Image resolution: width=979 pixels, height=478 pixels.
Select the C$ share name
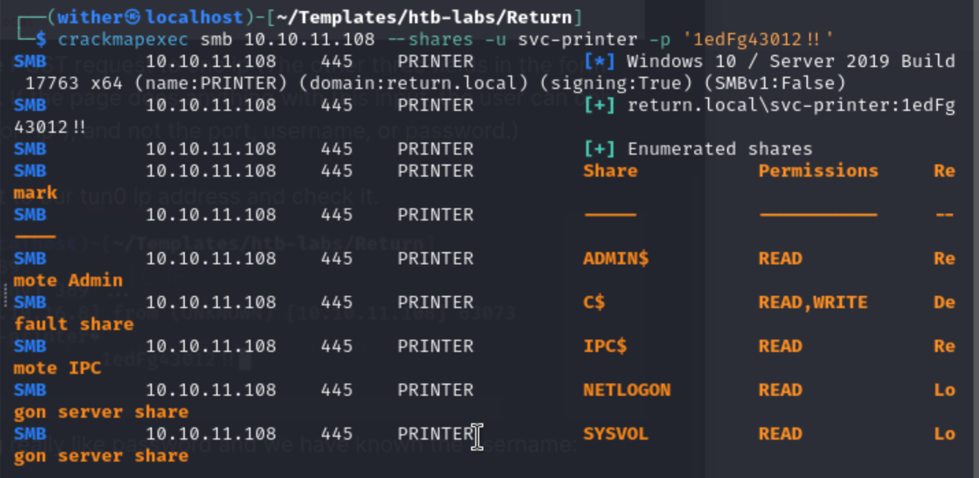point(594,302)
